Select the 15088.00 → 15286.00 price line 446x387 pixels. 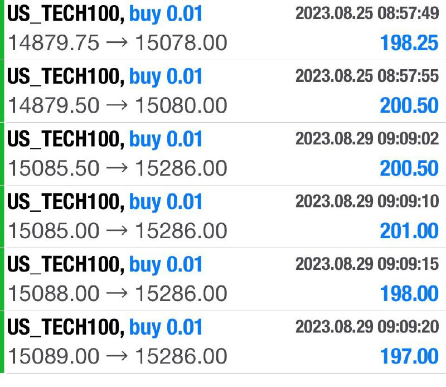point(118,293)
